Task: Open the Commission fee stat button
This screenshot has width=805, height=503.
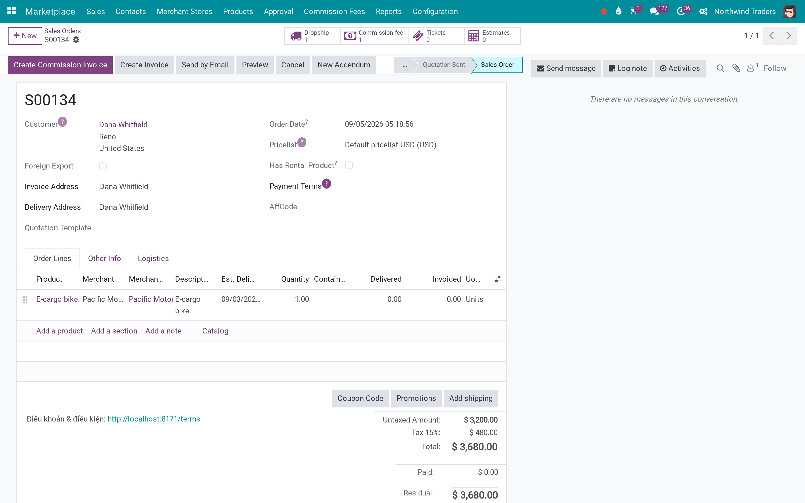Action: (x=374, y=36)
